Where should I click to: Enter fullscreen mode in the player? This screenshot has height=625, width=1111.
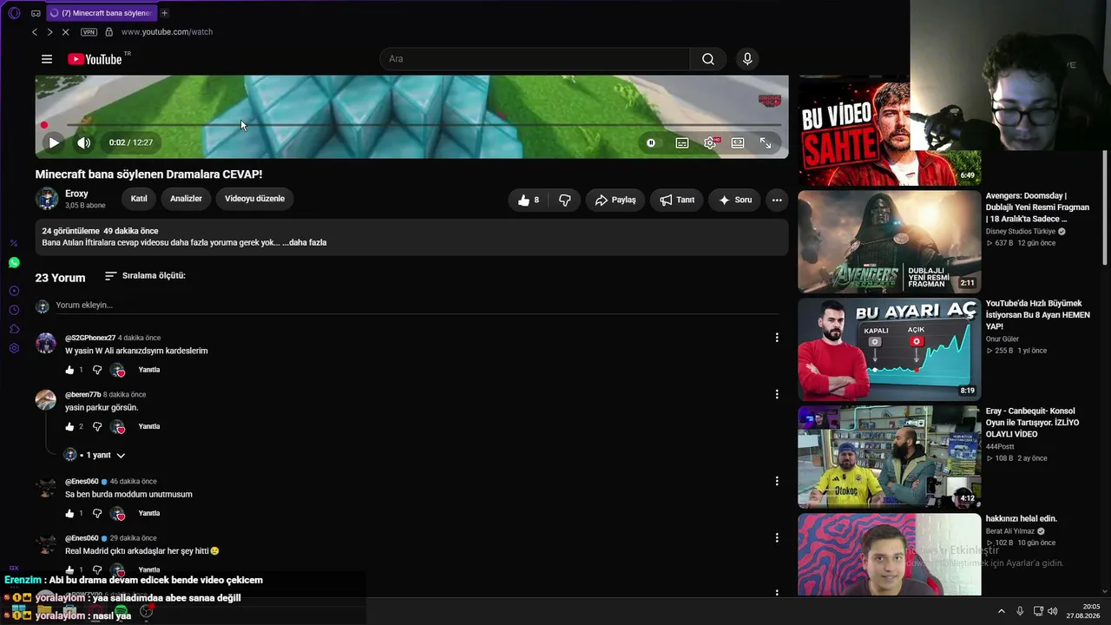(766, 142)
